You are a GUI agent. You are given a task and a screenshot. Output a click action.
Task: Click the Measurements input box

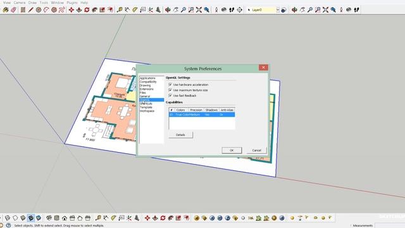(390, 225)
